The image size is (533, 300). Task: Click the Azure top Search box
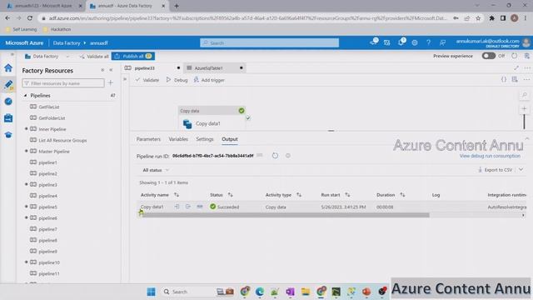click(269, 42)
